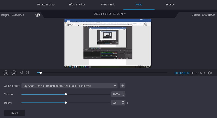Increase the volume percentage with up arrow
This screenshot has width=217, height=118.
click(123, 93)
